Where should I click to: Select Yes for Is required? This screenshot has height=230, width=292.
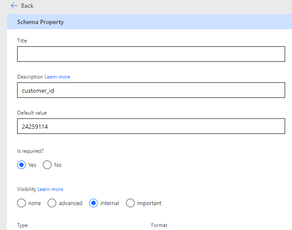click(x=21, y=165)
